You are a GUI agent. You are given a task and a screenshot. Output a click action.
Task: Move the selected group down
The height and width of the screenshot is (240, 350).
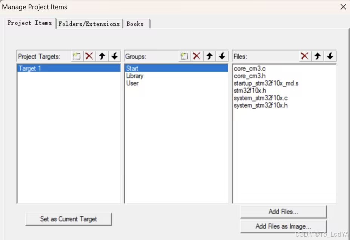(x=222, y=56)
